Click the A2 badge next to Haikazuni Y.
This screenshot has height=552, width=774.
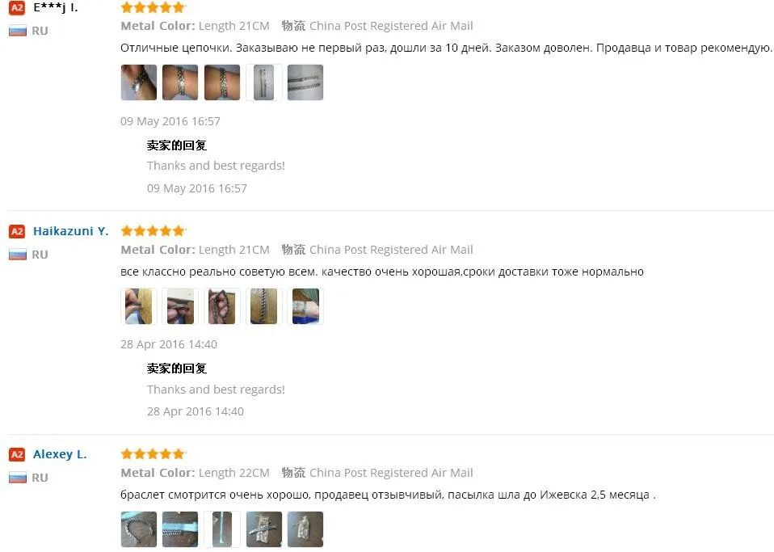click(x=17, y=231)
